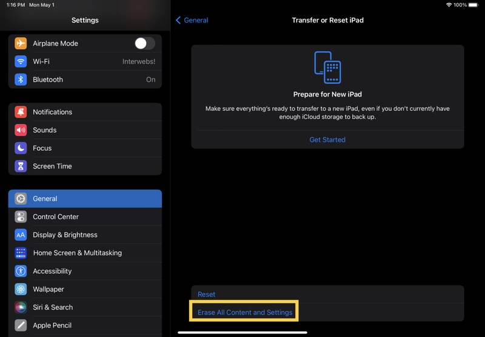Tap the battery indicator in status bar
The image size is (485, 337).
[473, 5]
